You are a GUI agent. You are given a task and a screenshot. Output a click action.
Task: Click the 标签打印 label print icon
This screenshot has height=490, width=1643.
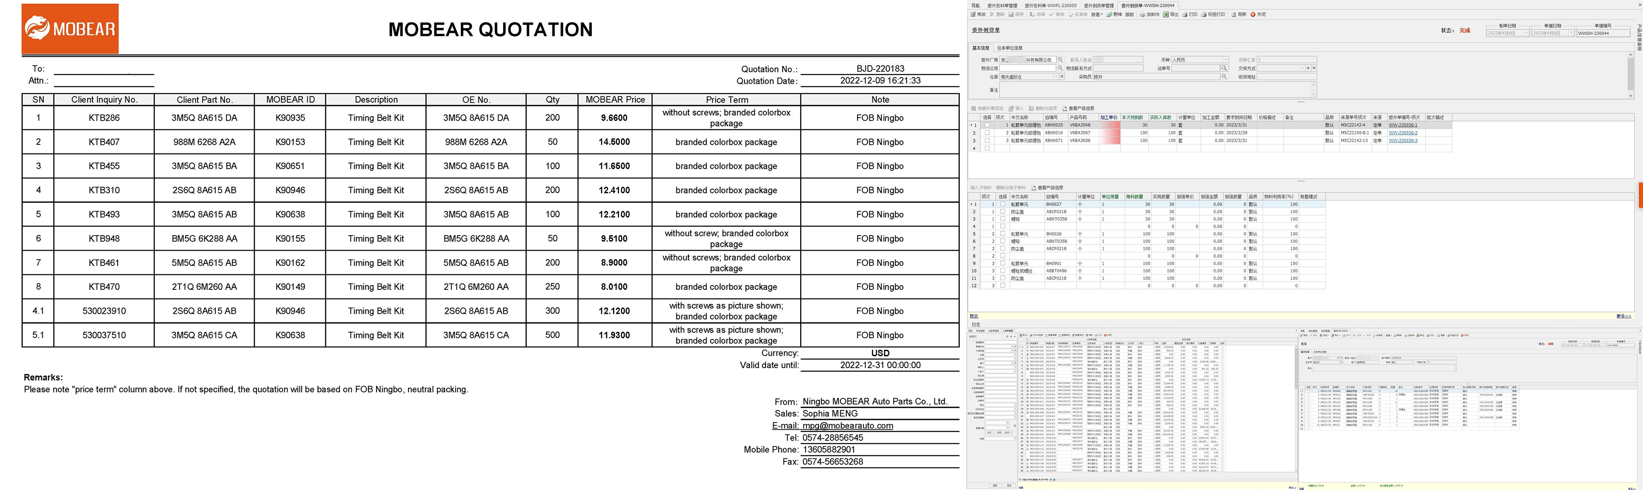pyautogui.click(x=1204, y=15)
